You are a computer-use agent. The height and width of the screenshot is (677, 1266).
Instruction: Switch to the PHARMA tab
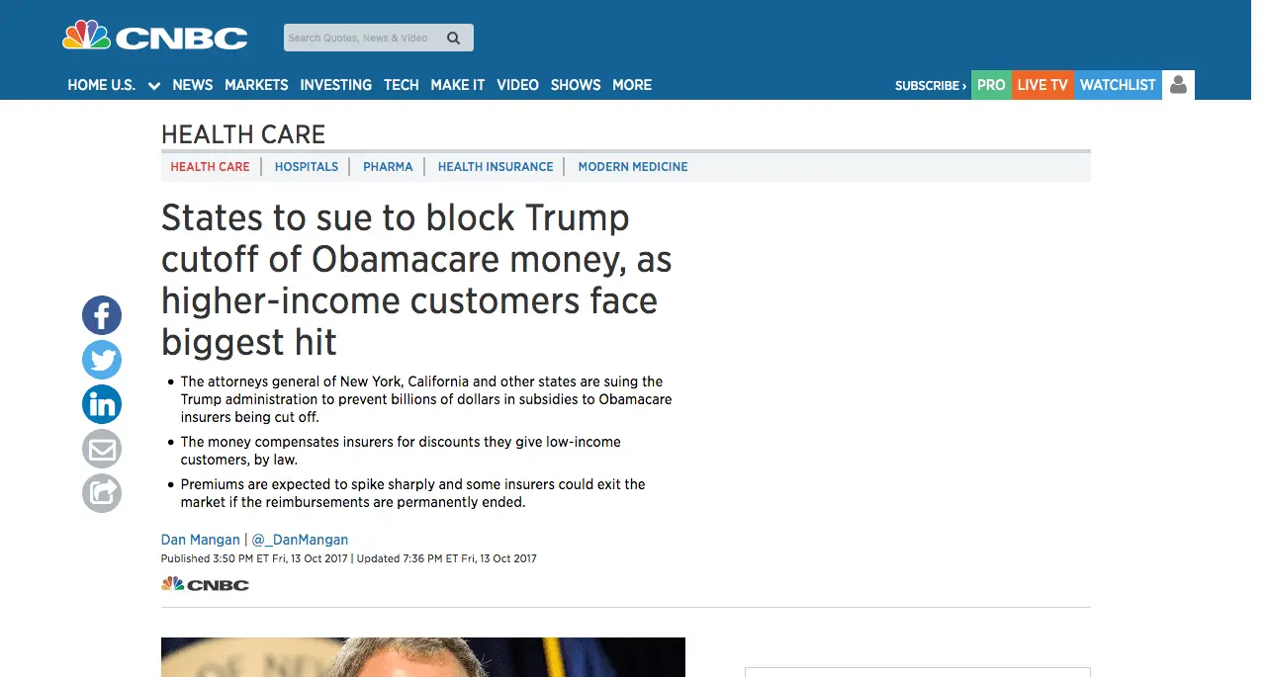388,167
